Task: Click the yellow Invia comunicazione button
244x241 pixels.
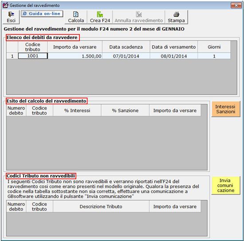Action: pyautogui.click(x=226, y=185)
